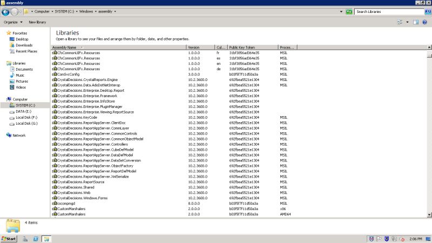The width and height of the screenshot is (432, 243).
Task: Click SYSTEM (C:) breadcrumb
Action: point(64,11)
